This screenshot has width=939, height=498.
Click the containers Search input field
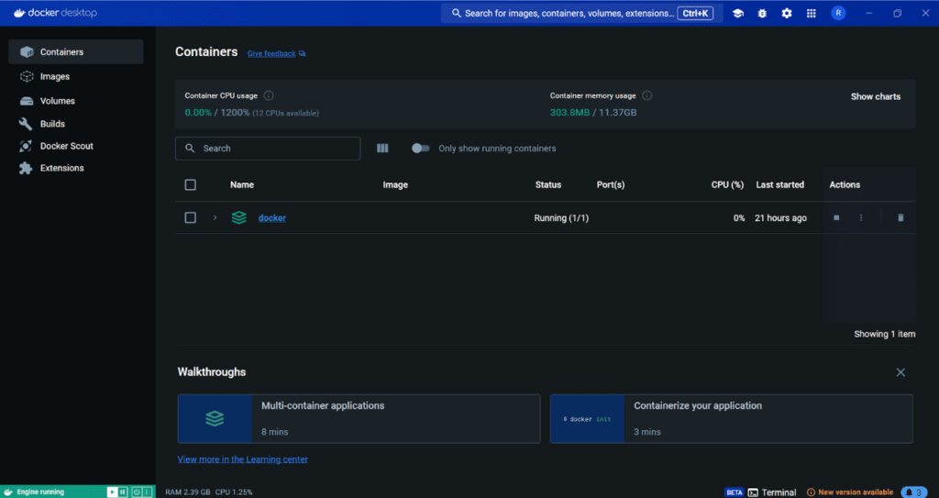[268, 149]
